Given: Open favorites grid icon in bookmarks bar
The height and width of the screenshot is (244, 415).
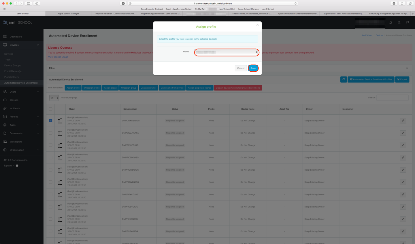Looking at the screenshot, I should point(4,9).
